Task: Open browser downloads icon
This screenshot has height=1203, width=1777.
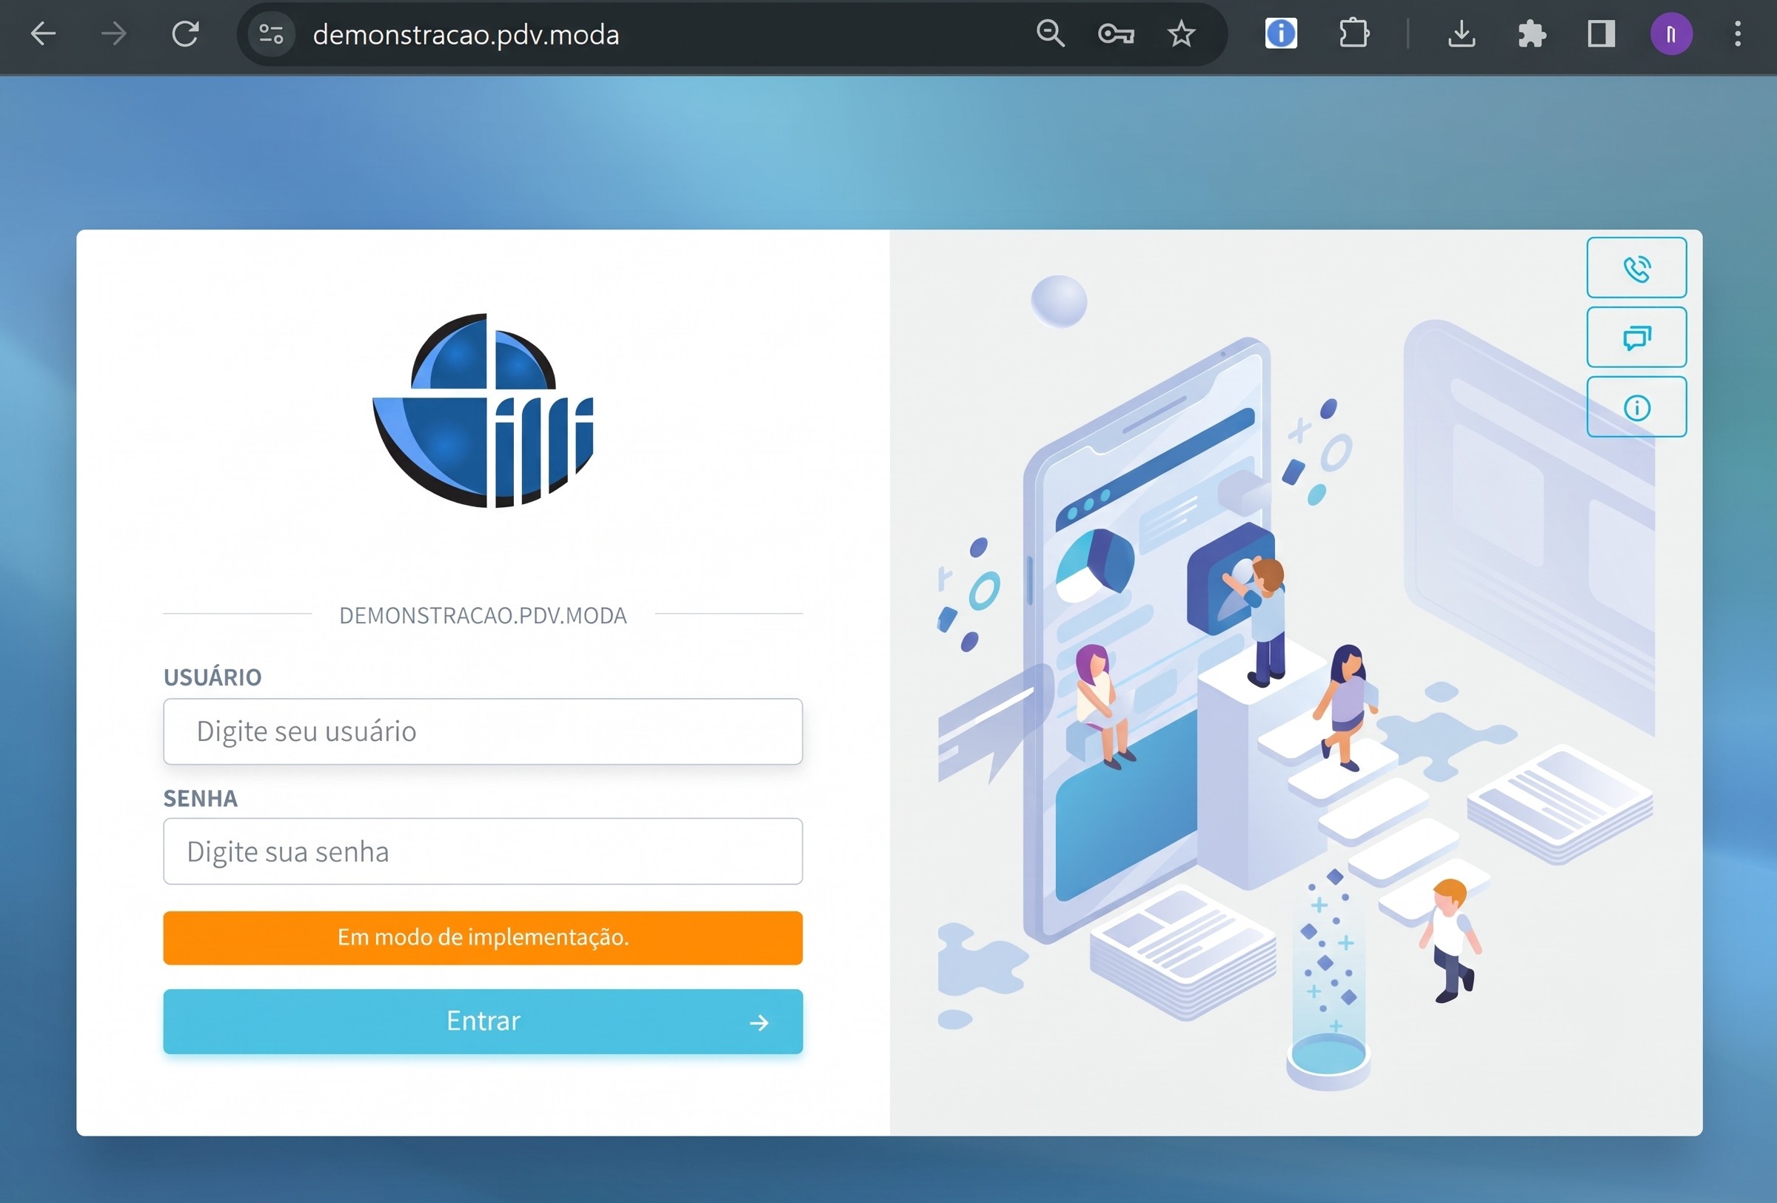Action: [1461, 33]
